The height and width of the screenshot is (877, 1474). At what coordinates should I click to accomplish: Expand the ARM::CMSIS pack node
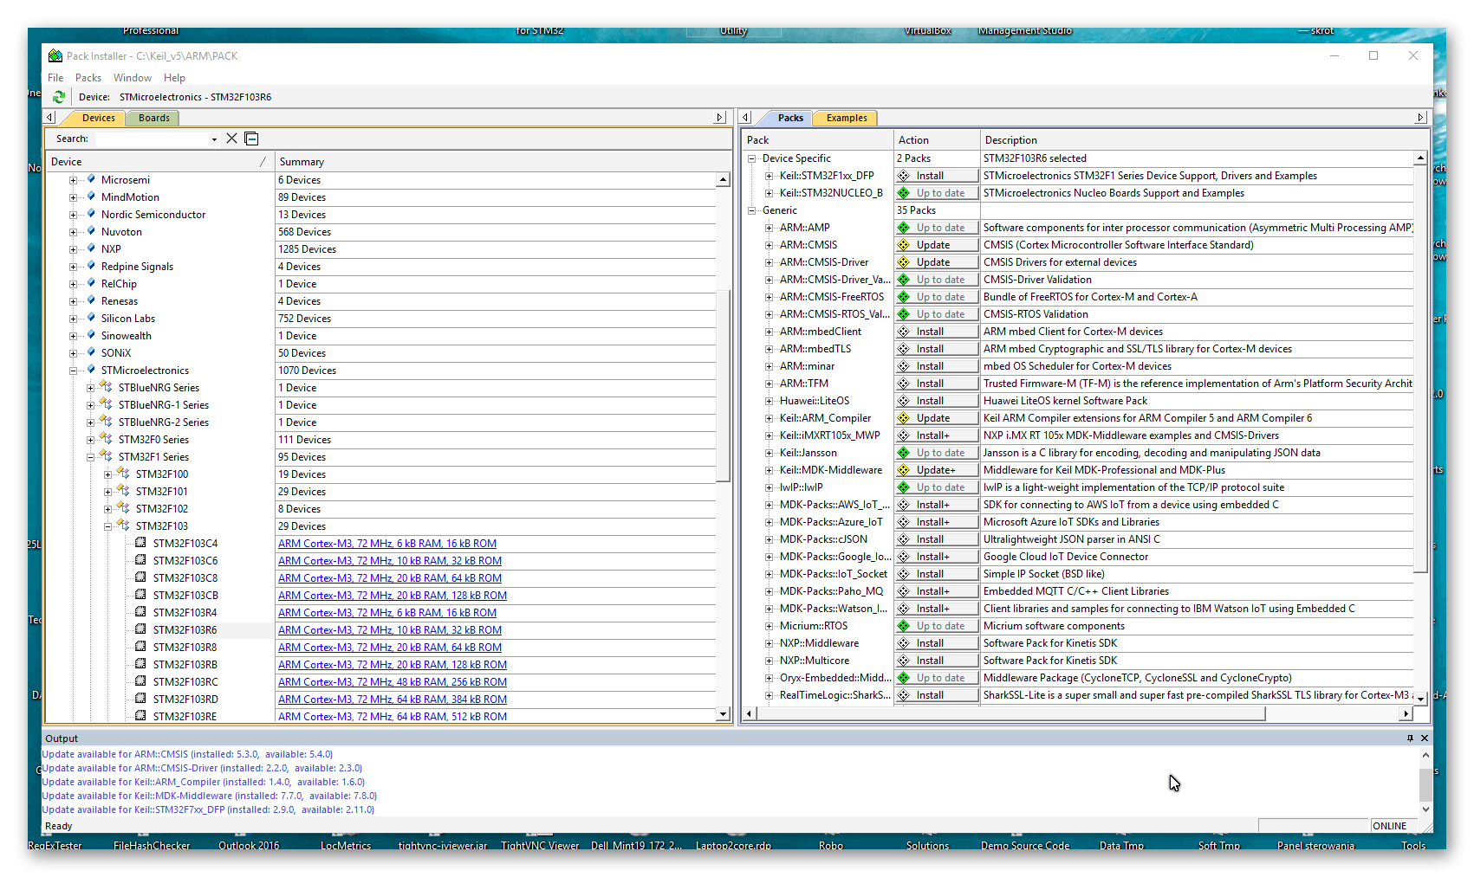(x=769, y=245)
